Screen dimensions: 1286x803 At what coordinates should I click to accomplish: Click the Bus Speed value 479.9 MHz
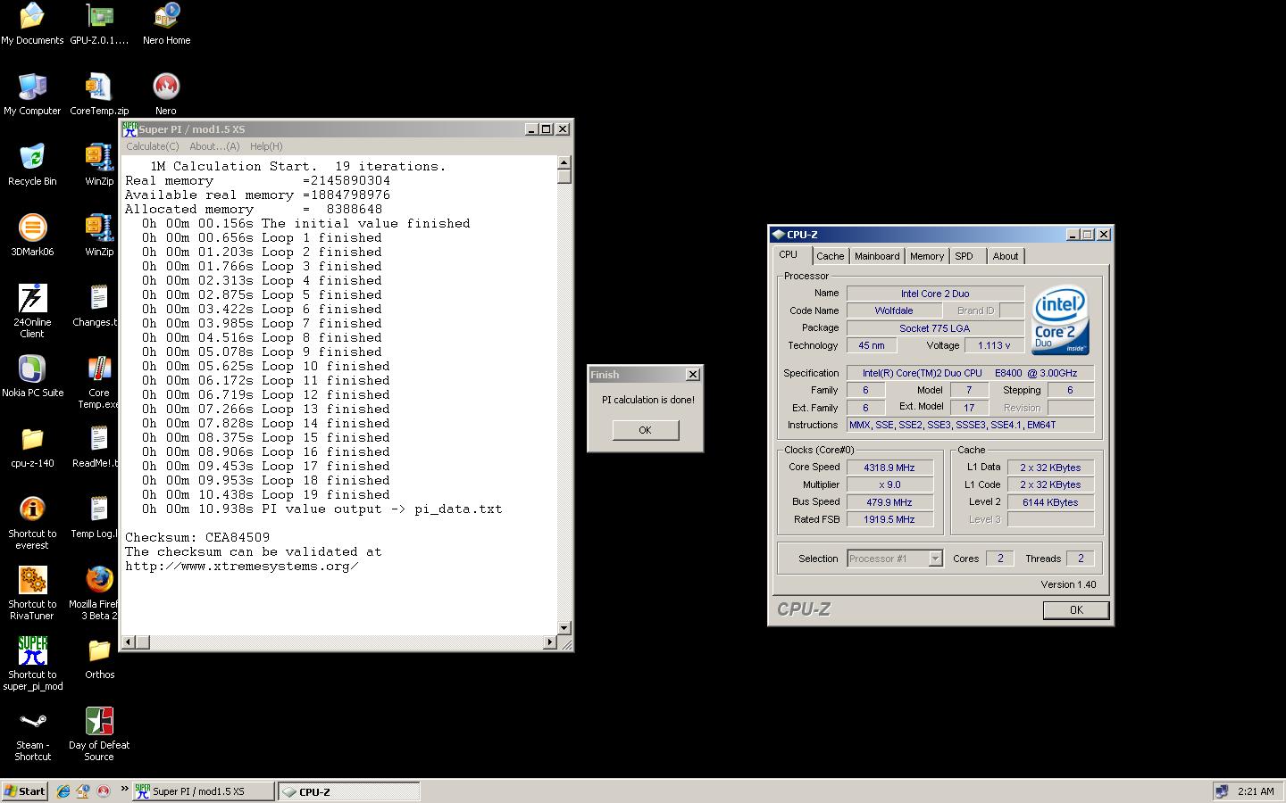[x=889, y=502]
